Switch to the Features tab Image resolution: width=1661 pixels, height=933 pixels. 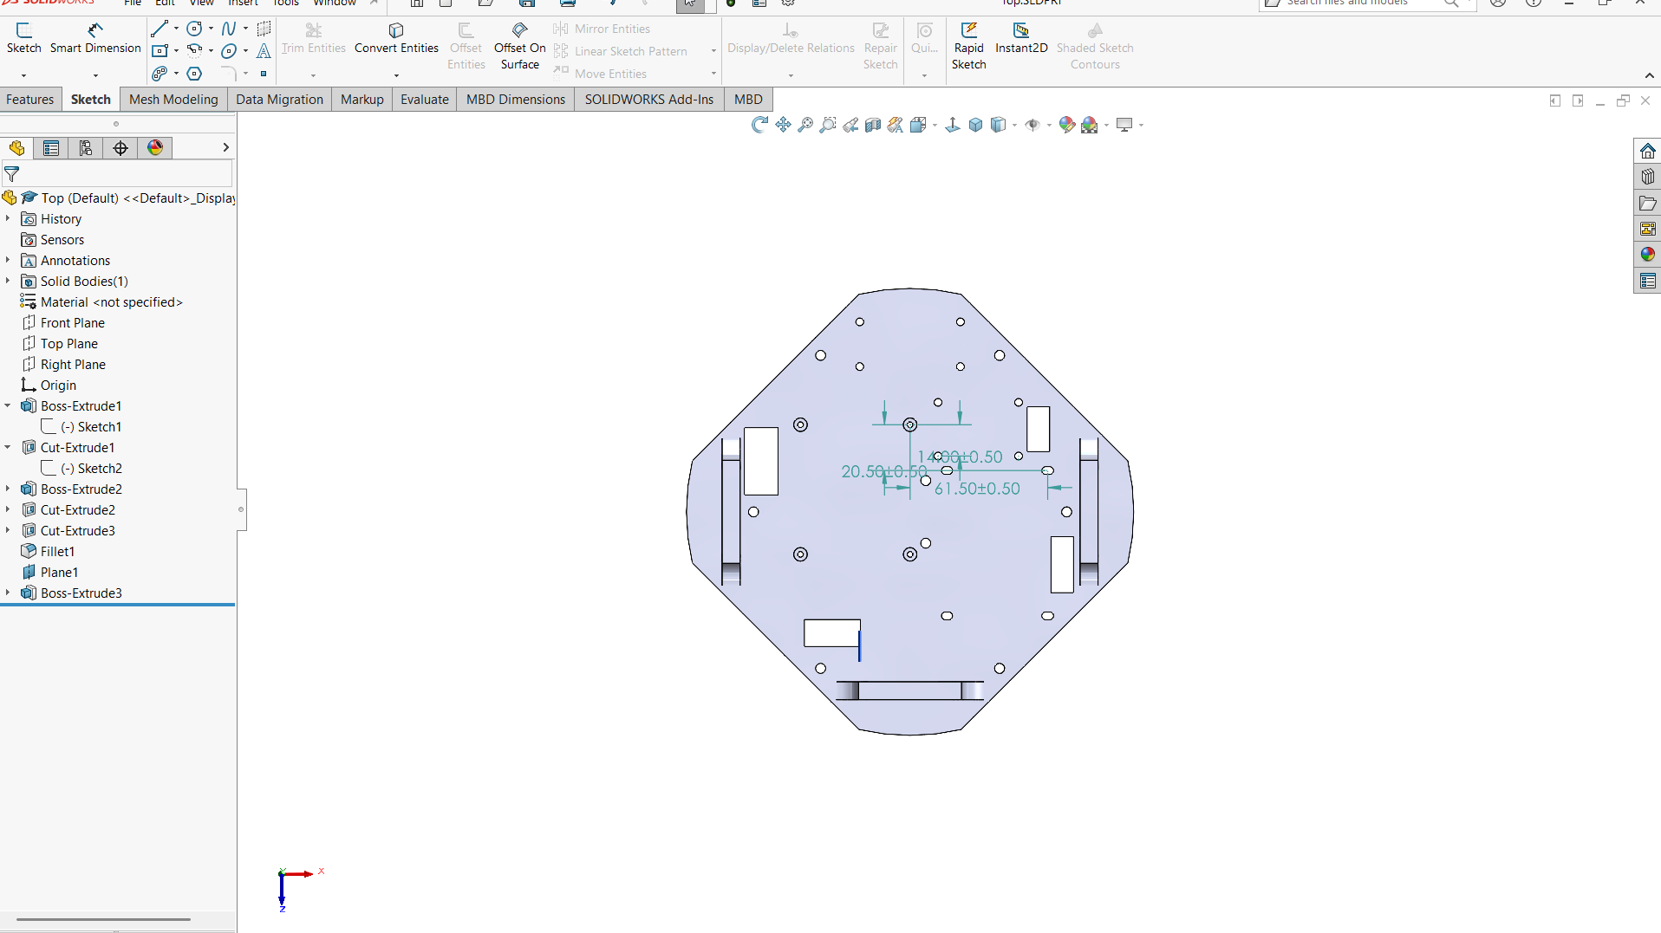tap(30, 100)
